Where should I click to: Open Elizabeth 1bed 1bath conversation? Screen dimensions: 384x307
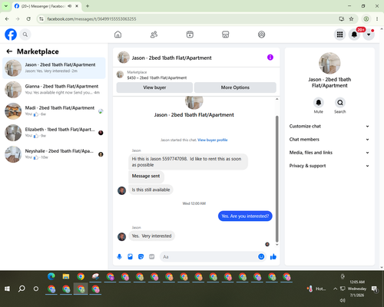click(x=54, y=133)
